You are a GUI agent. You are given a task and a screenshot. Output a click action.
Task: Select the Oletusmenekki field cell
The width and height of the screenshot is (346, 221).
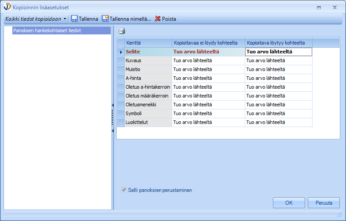pyautogui.click(x=148, y=105)
